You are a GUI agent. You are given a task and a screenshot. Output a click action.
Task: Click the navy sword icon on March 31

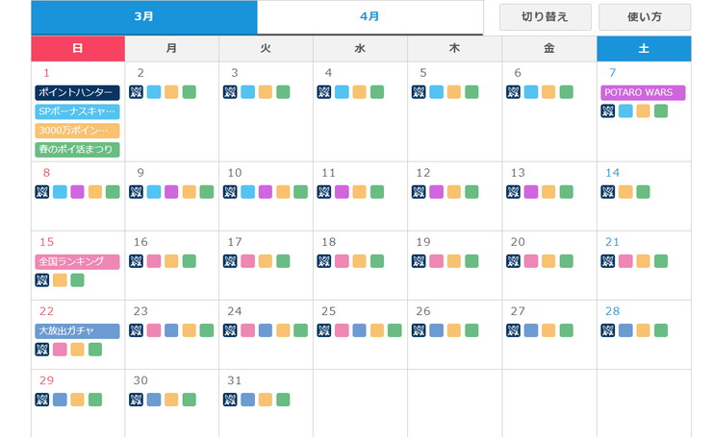[230, 400]
